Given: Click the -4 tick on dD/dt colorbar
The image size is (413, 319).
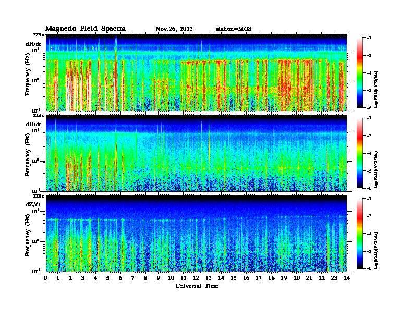Looking at the screenshot, I should [x=369, y=153].
